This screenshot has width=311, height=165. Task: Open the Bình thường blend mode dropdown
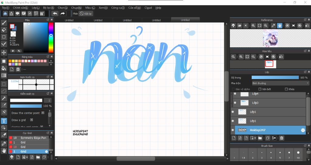280,83
